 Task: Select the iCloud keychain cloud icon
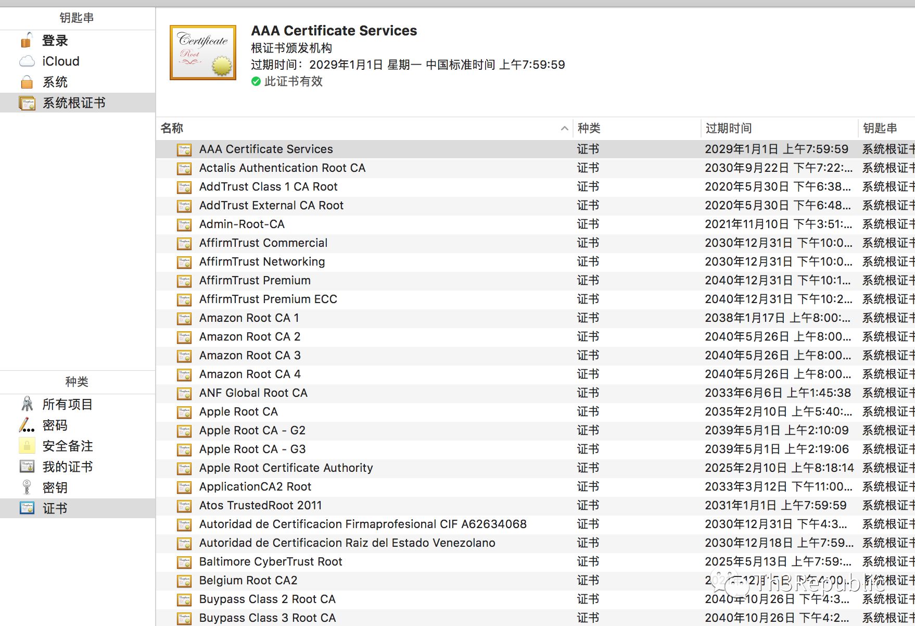(27, 61)
